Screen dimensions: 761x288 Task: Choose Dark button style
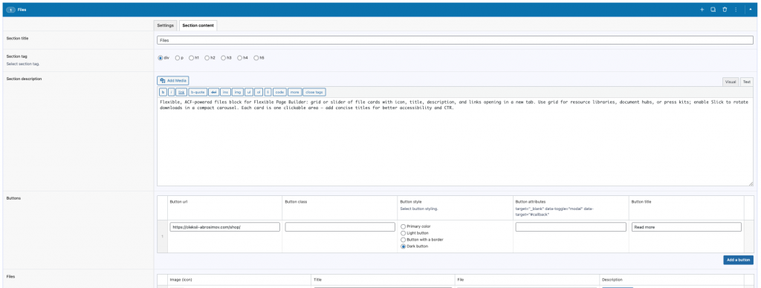pos(403,246)
